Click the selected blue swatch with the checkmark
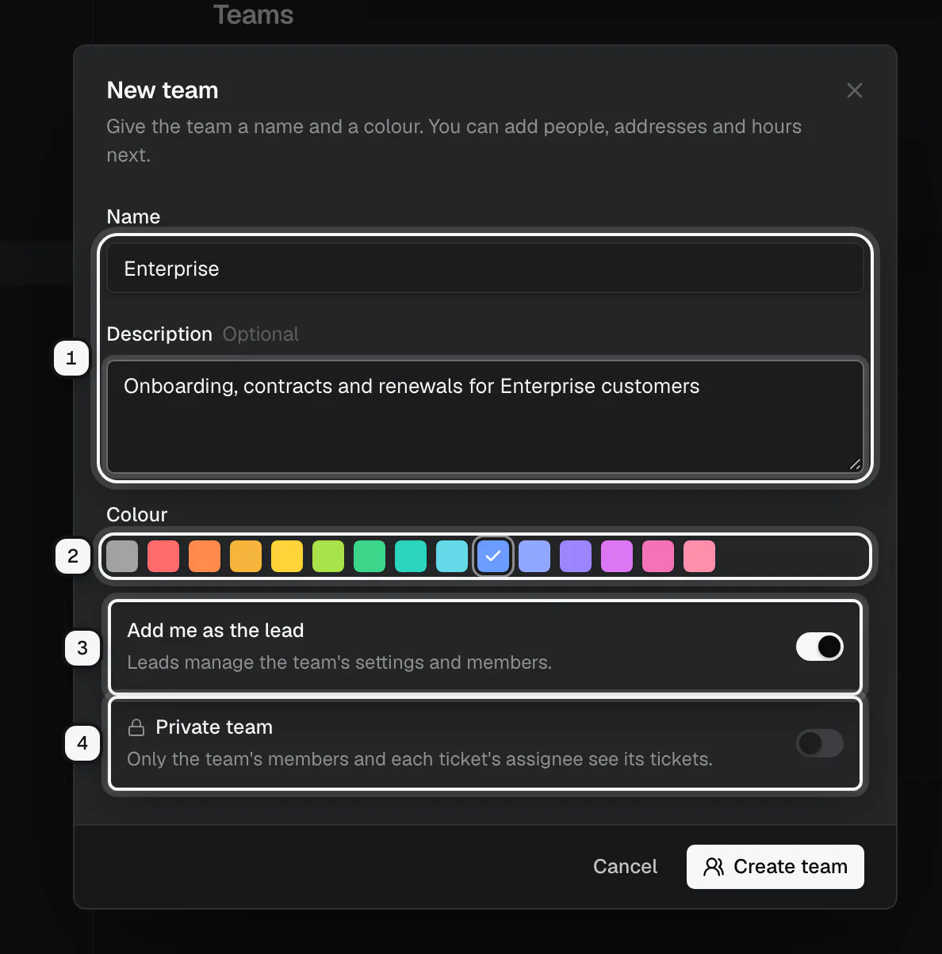 coord(493,556)
